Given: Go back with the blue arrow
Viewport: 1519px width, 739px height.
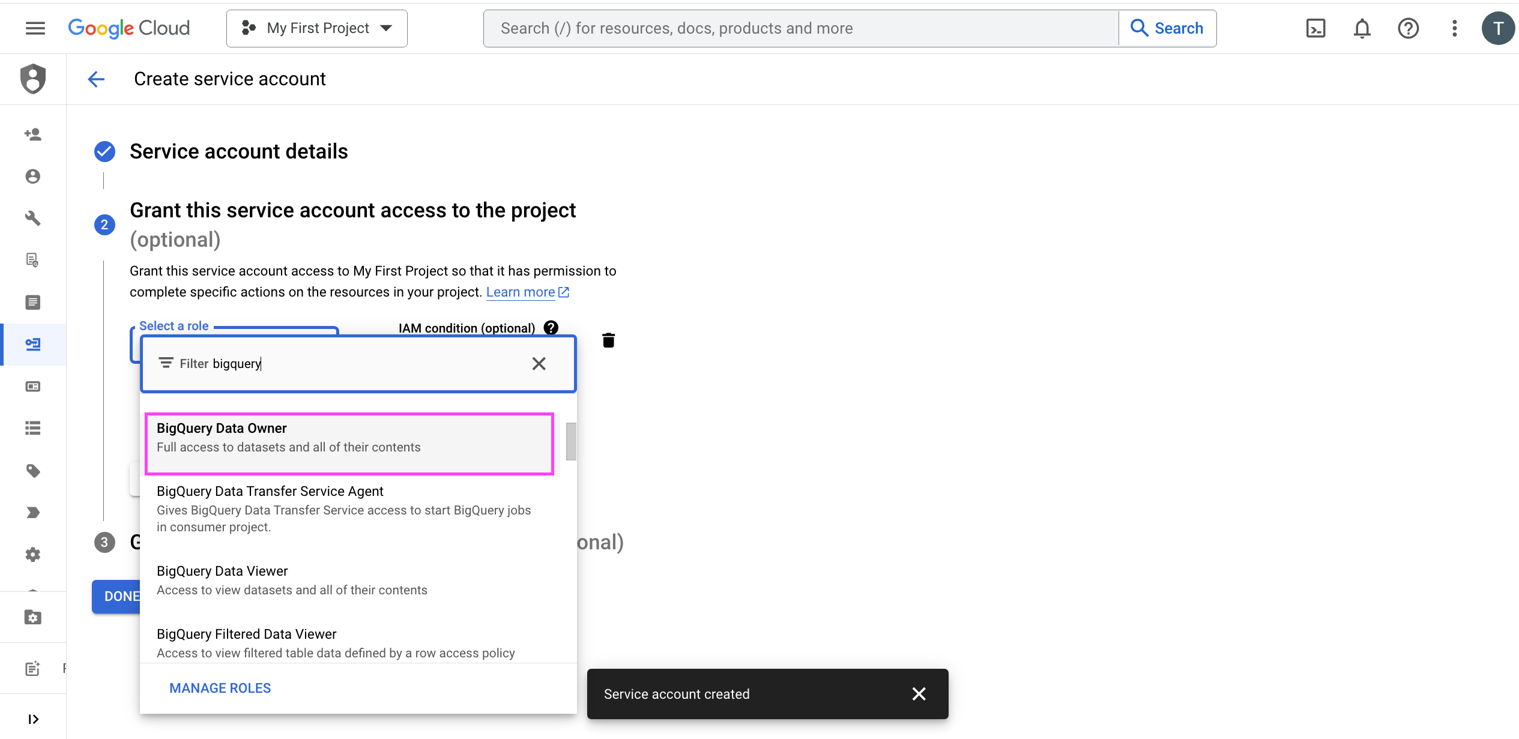Looking at the screenshot, I should (x=96, y=79).
